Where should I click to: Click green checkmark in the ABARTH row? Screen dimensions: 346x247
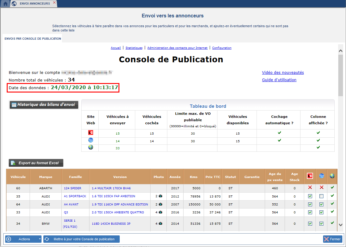(x=332, y=187)
